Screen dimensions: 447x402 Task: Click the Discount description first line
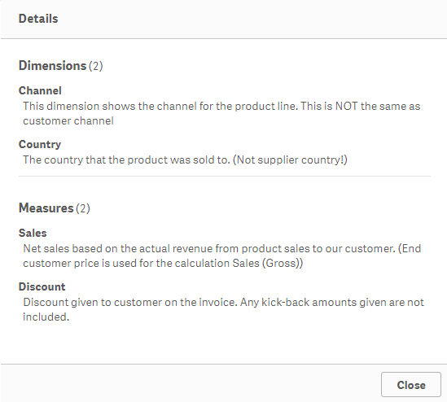223,302
